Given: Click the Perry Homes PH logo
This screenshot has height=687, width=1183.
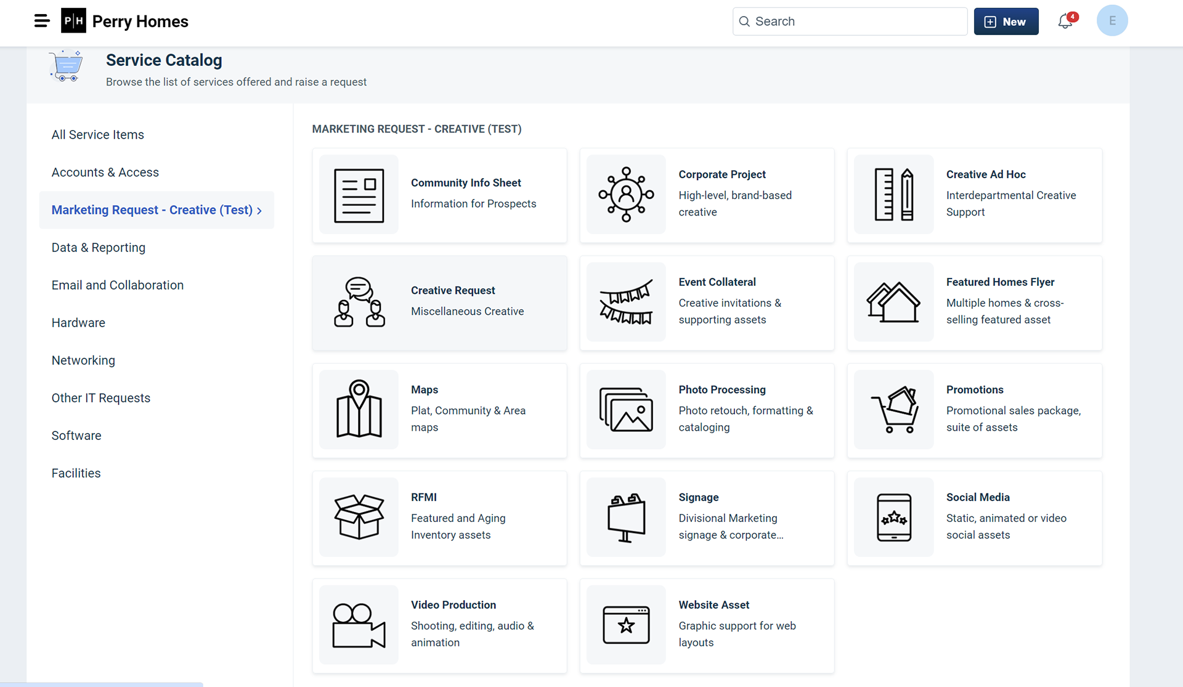Looking at the screenshot, I should click(74, 21).
